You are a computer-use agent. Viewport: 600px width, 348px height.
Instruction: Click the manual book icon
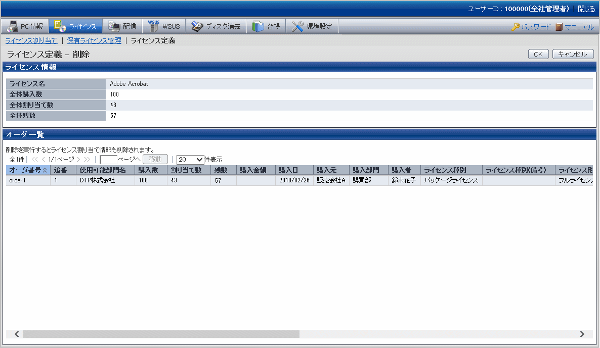(559, 27)
